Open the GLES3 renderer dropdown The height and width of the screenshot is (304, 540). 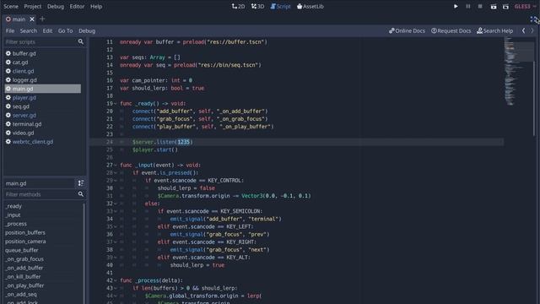point(525,6)
